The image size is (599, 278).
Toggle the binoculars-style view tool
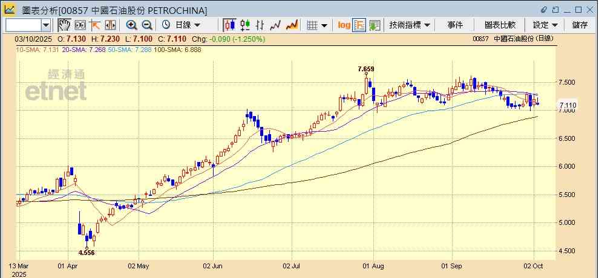(80, 25)
